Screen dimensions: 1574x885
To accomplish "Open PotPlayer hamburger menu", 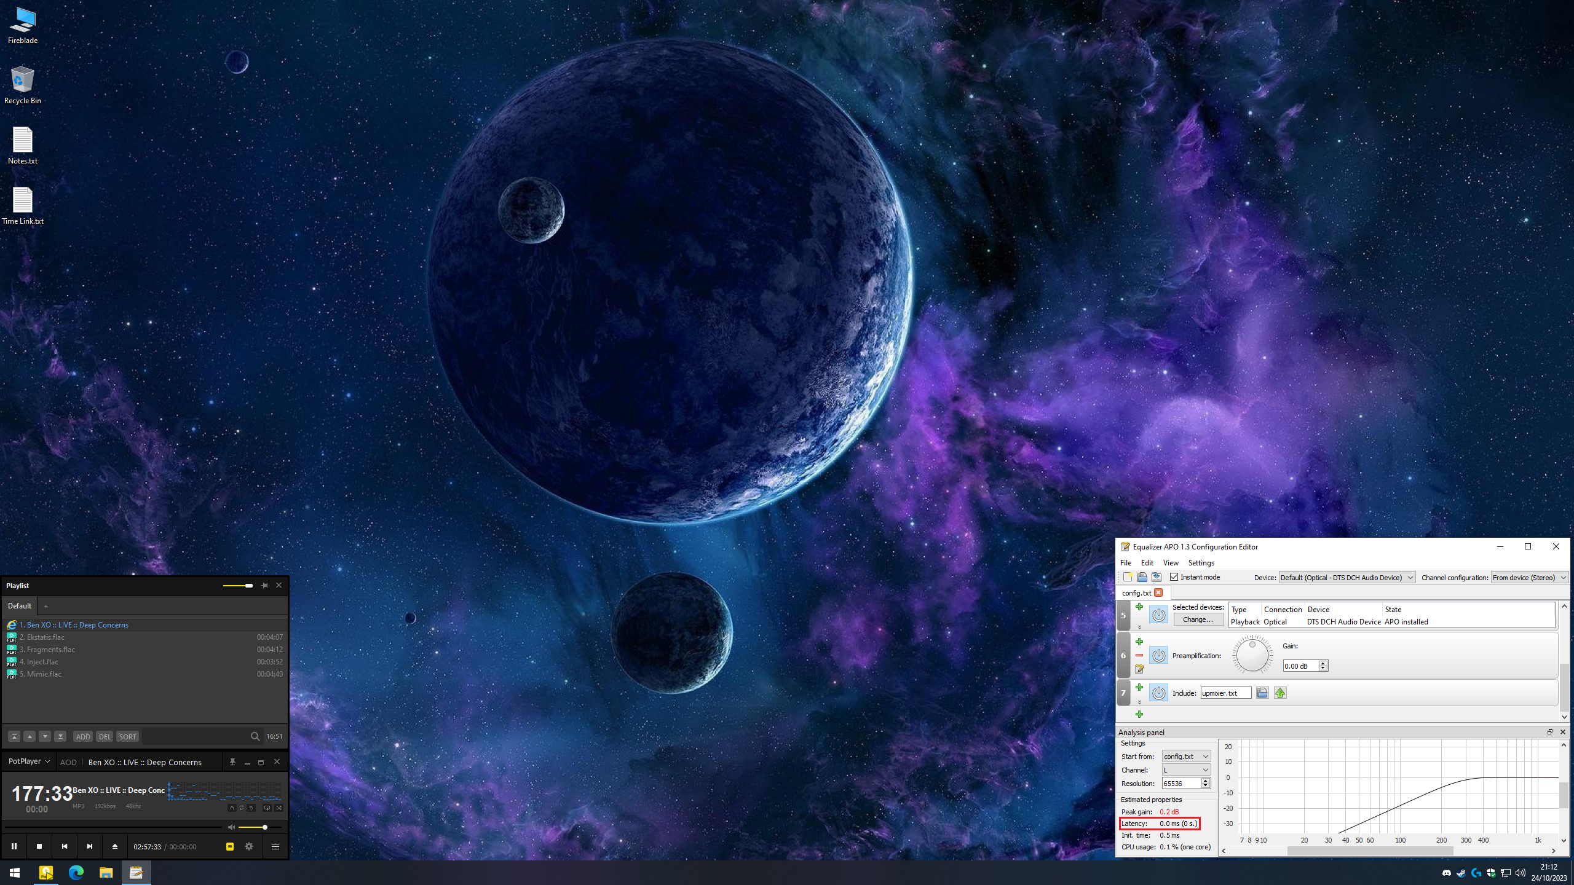I will click(275, 846).
